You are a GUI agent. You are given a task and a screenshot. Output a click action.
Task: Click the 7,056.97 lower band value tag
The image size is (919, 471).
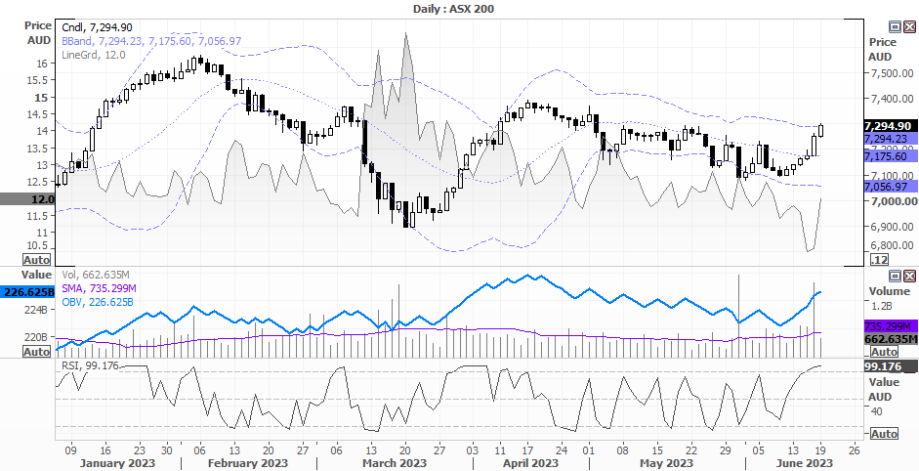(891, 187)
